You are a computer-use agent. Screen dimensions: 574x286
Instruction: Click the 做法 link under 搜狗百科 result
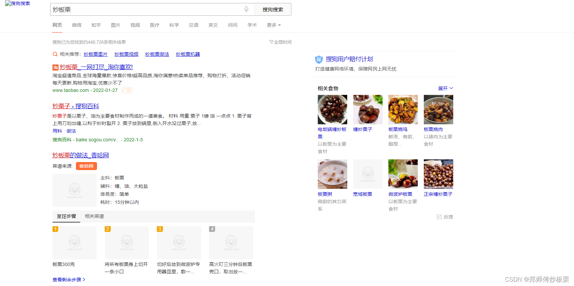point(71,131)
